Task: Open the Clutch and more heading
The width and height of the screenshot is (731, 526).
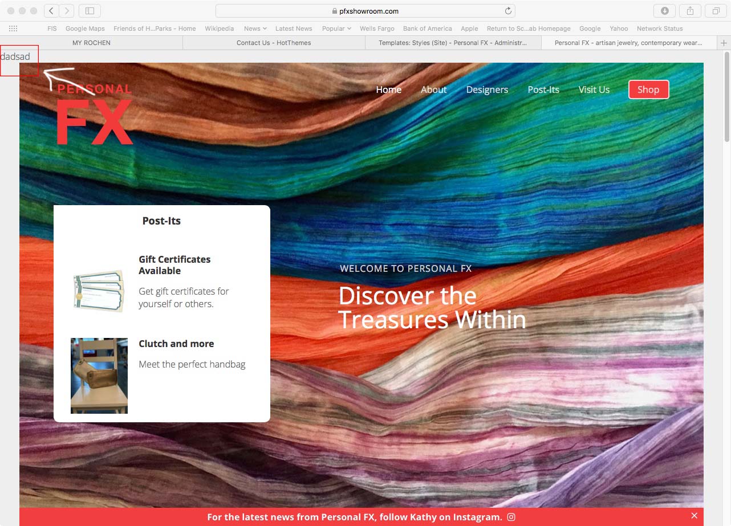Action: pos(176,344)
